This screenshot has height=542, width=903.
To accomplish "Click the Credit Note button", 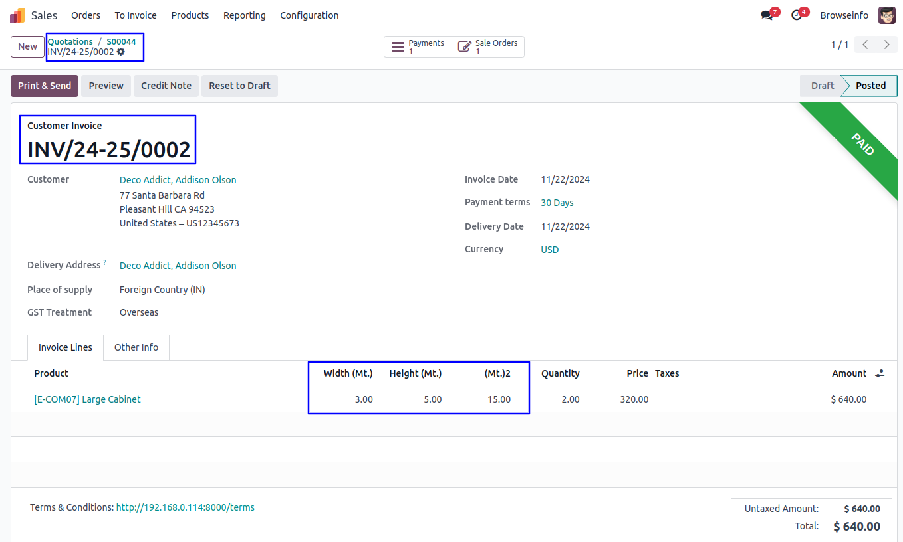I will pos(166,86).
